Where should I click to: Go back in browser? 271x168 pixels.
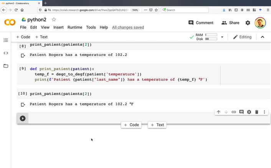4,10
